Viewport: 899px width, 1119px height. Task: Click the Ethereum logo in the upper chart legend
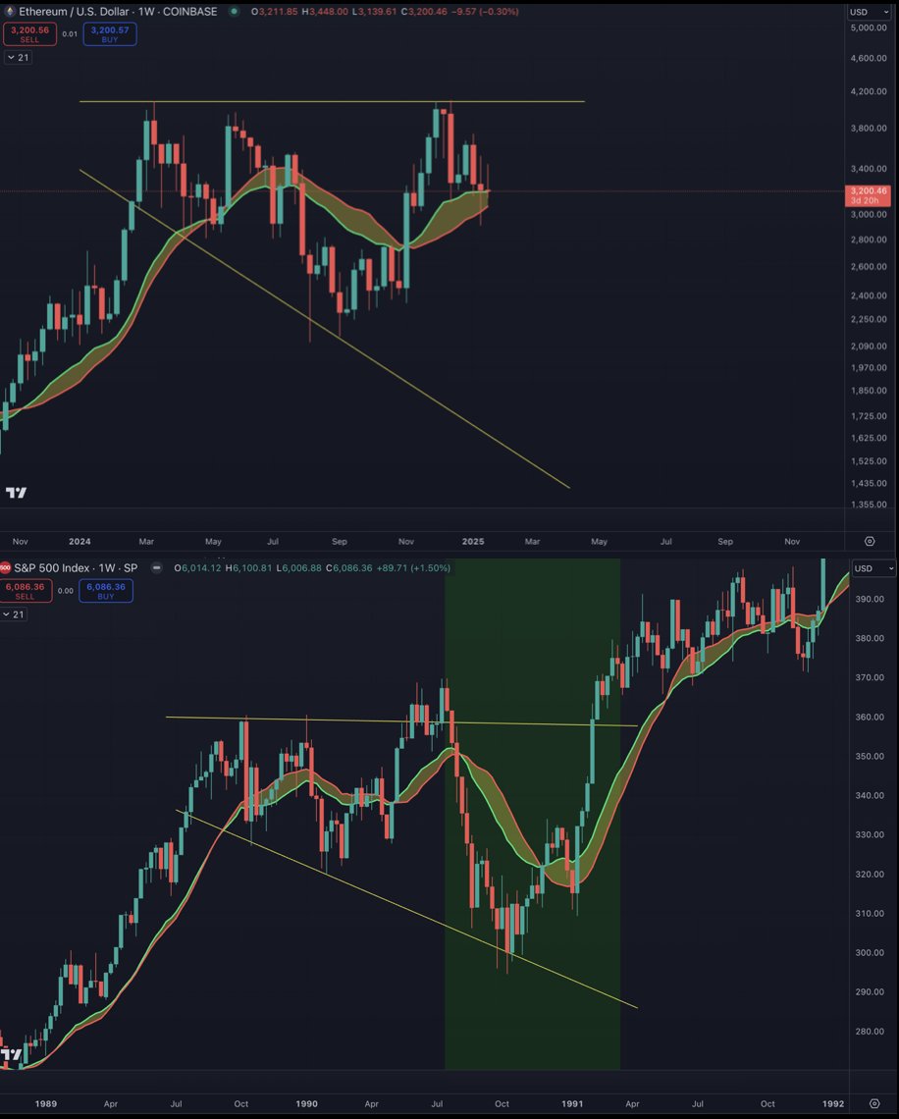[x=12, y=11]
